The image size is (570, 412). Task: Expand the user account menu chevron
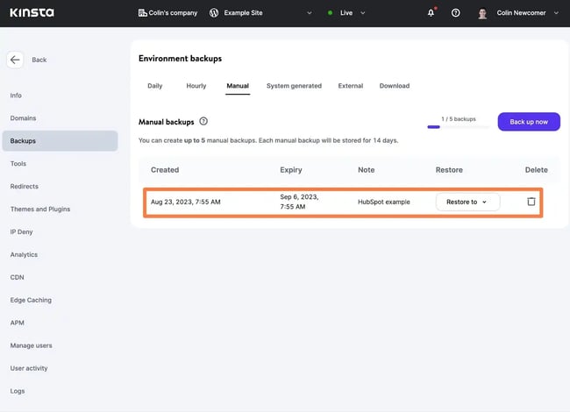(556, 13)
